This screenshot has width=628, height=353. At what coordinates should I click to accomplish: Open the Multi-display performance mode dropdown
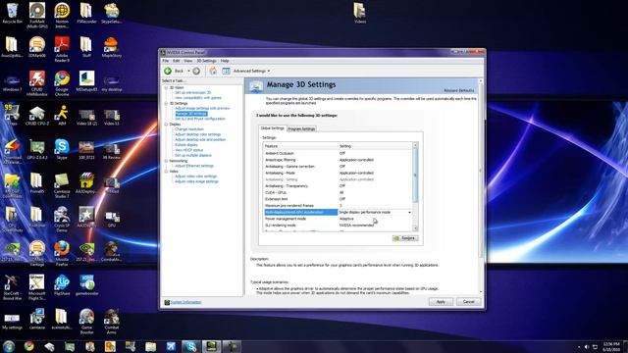[409, 212]
